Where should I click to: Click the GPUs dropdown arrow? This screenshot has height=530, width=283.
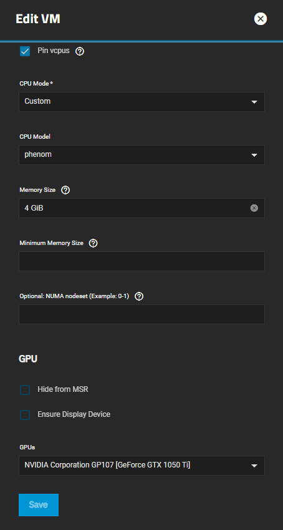254,466
